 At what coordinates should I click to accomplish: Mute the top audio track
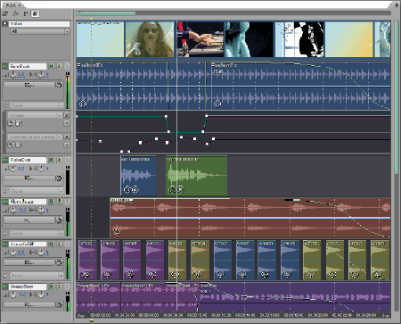tap(52, 66)
